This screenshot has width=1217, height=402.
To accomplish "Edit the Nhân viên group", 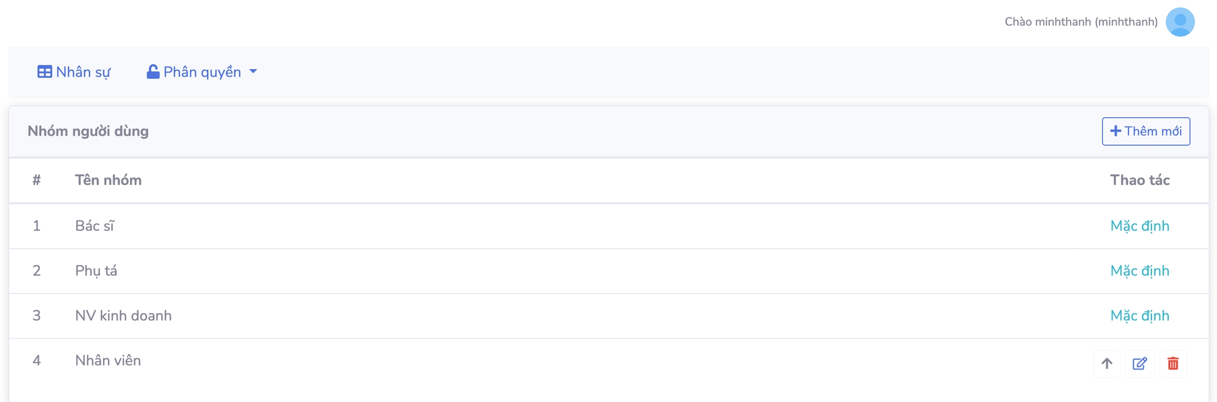I will [x=1140, y=363].
